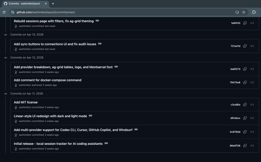This screenshot has width=261, height=162.
Task: Expand Linear-style UI redesign commit details
Action: tap(90, 116)
